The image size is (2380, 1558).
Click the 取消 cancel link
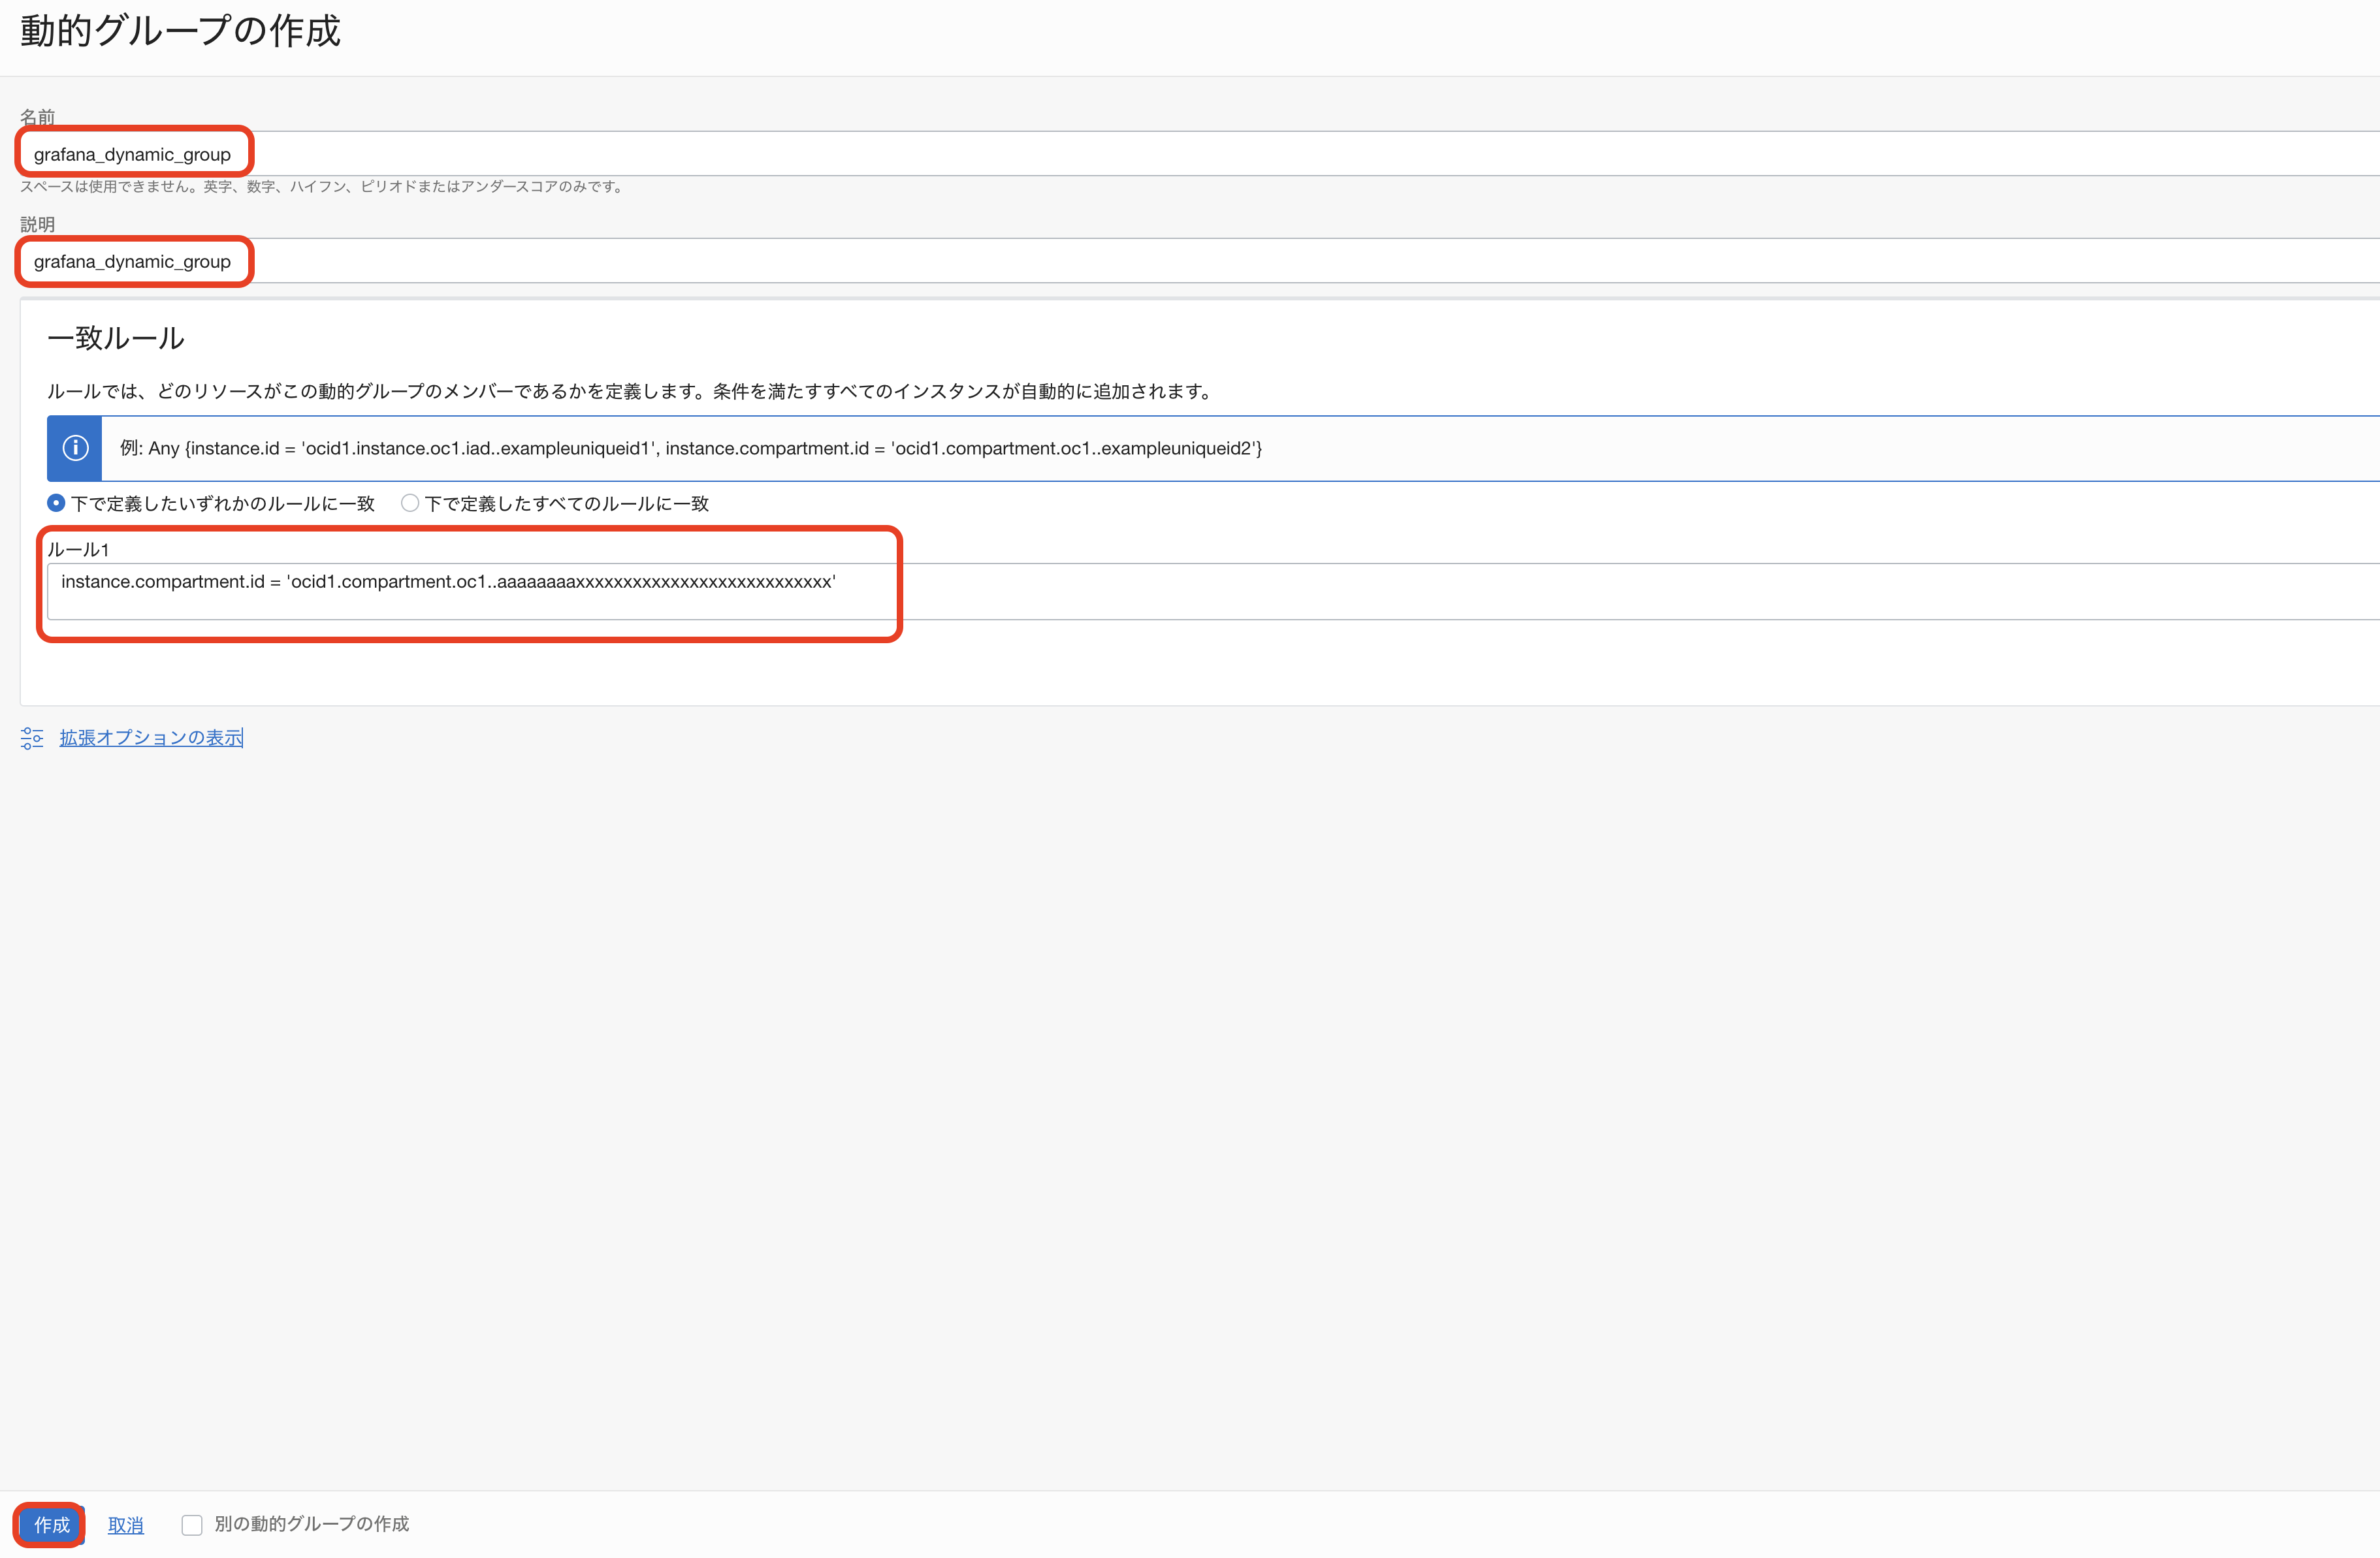click(126, 1525)
